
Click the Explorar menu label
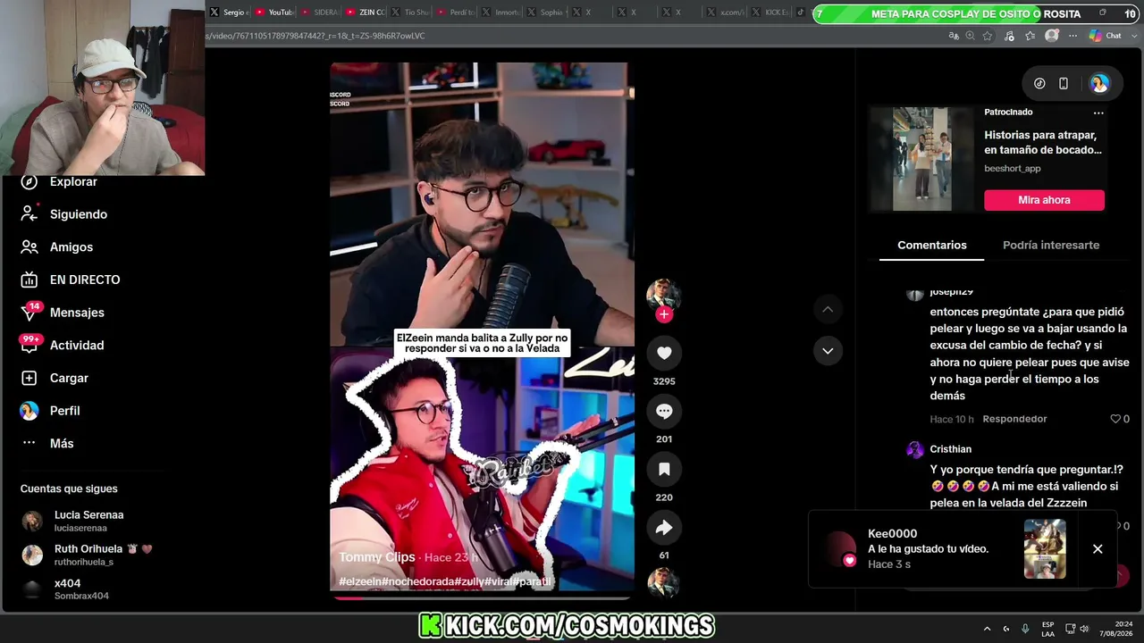(73, 181)
